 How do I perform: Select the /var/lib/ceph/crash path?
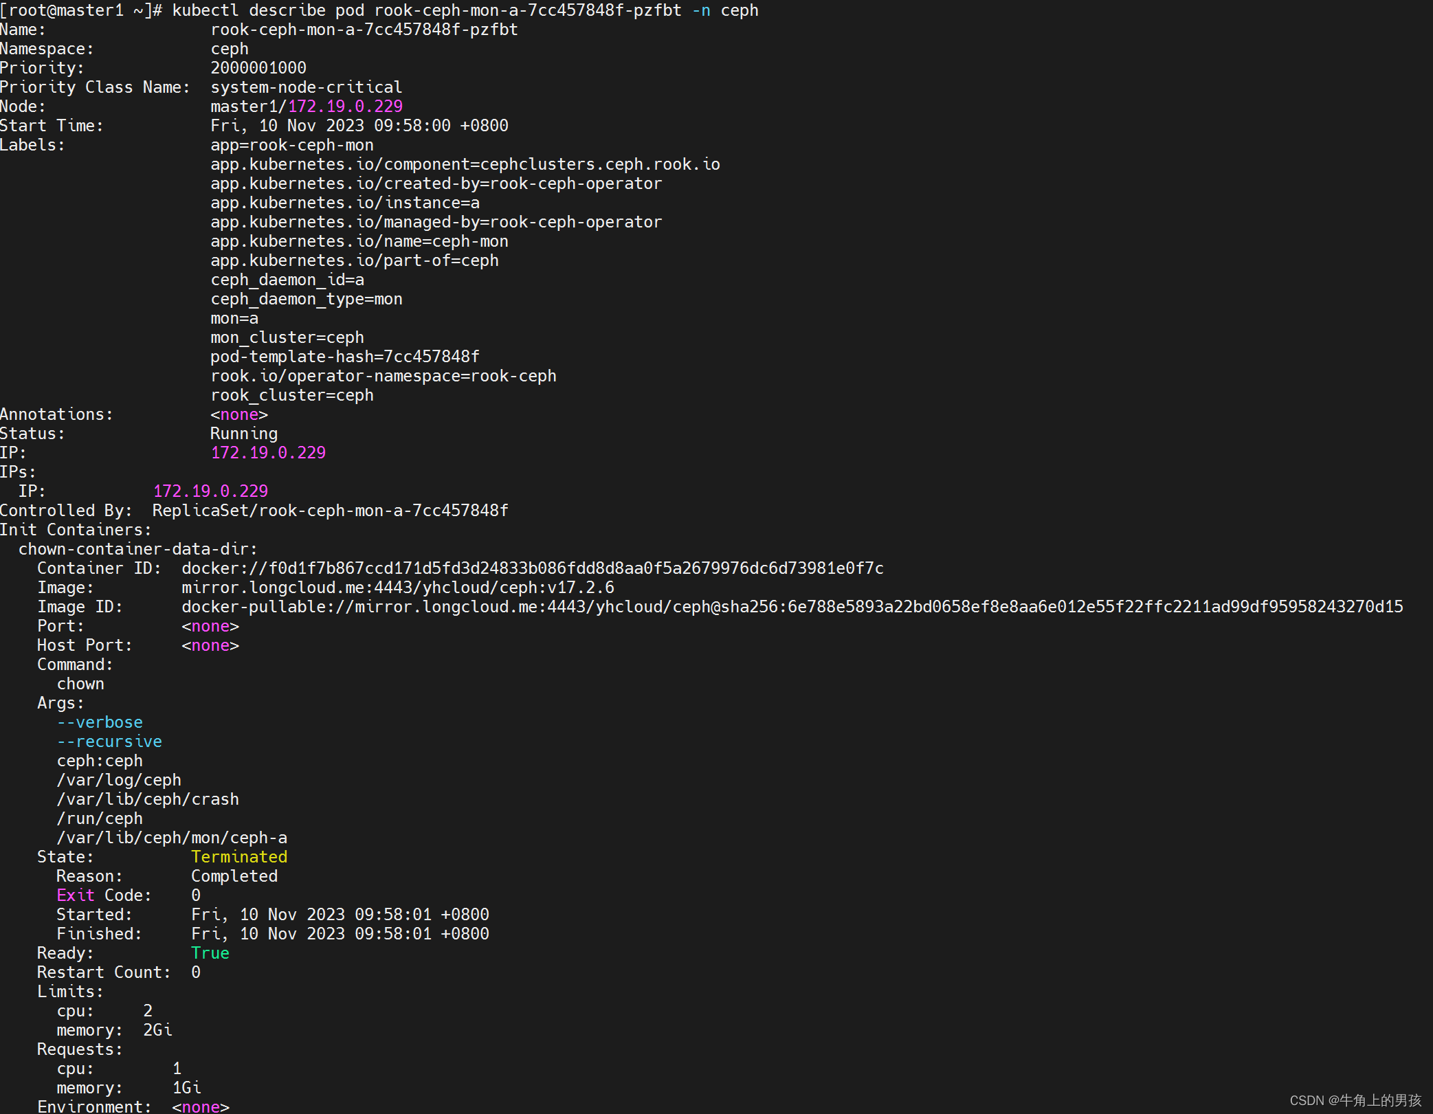click(x=148, y=799)
